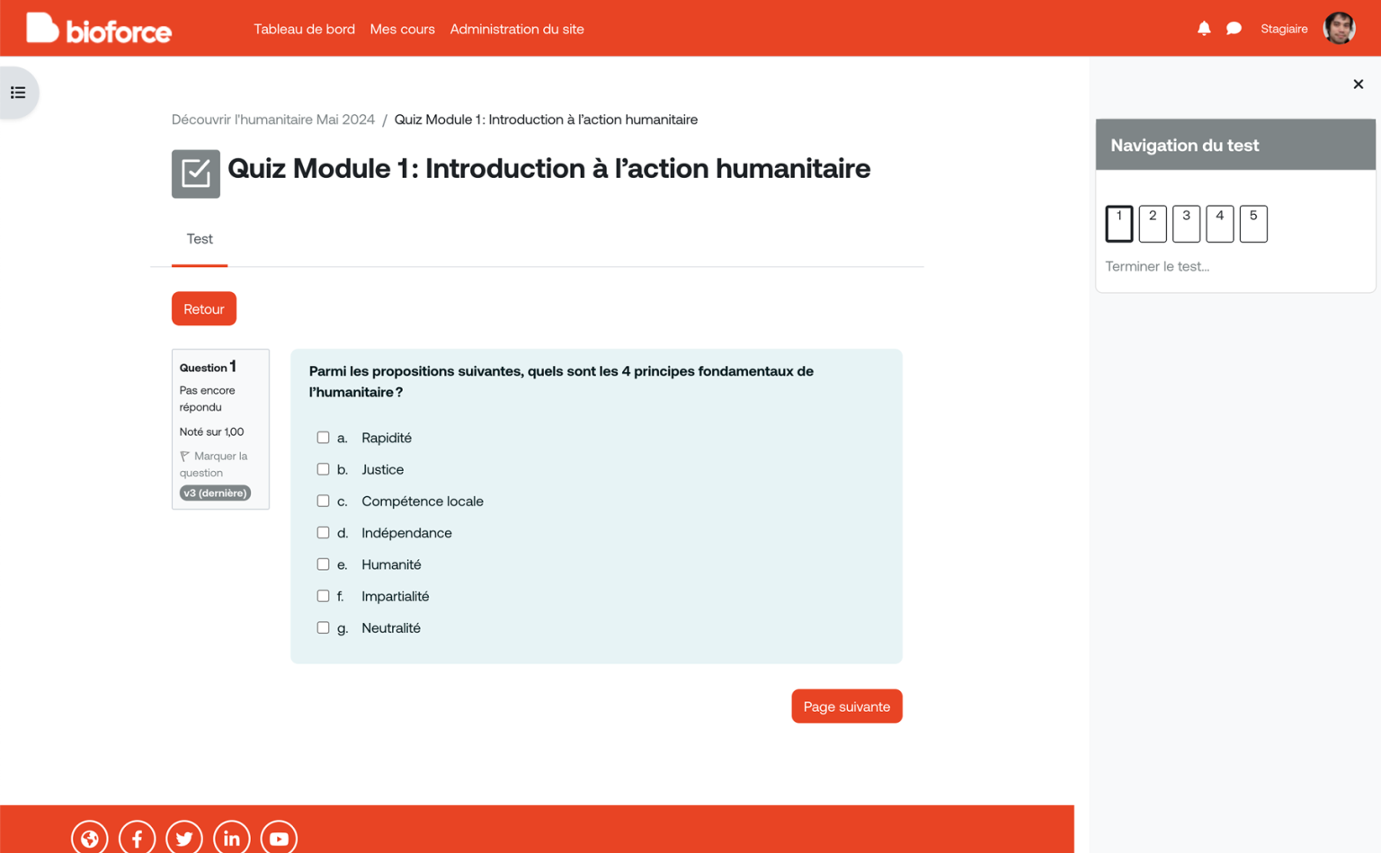Click Marquer la question flag
Screen dimensions: 1381x853
click(x=214, y=464)
